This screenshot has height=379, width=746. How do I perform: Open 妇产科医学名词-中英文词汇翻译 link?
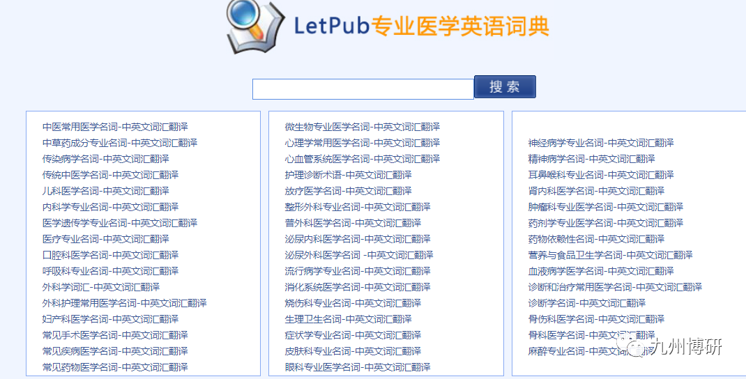click(110, 319)
